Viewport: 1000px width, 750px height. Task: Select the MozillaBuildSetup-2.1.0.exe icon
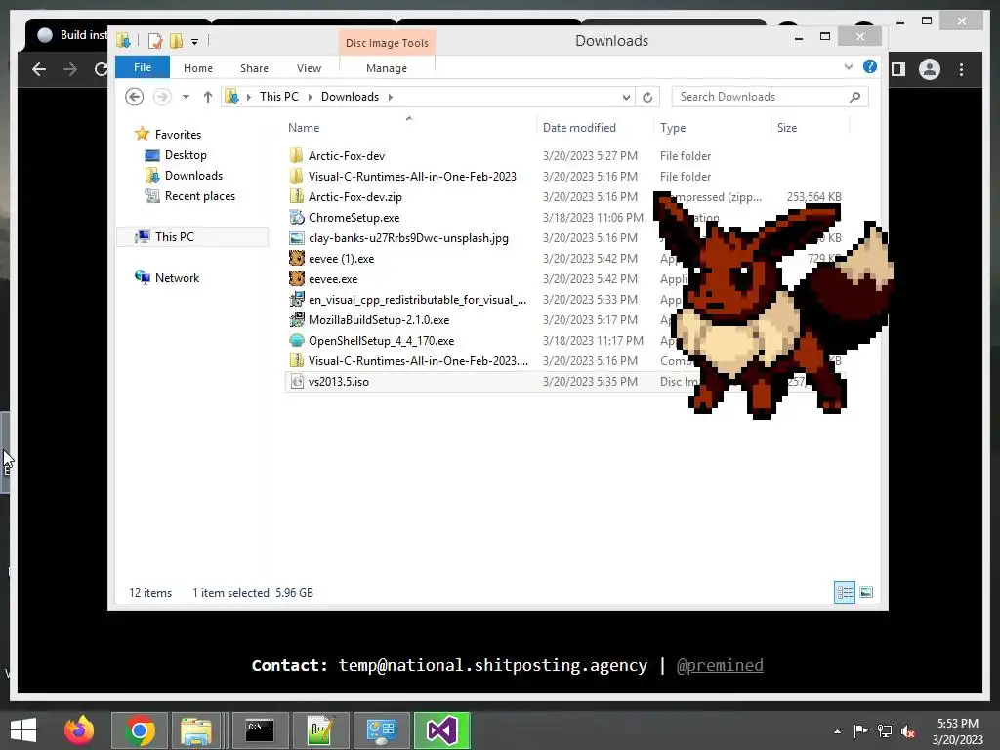point(296,319)
